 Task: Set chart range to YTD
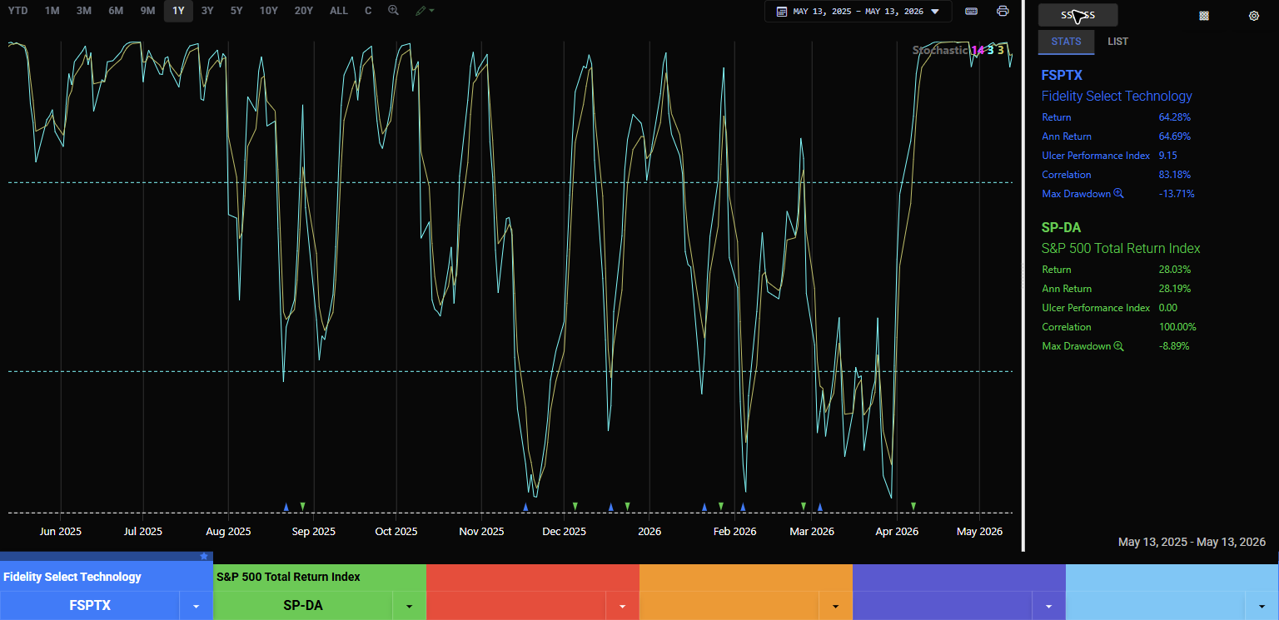17,11
